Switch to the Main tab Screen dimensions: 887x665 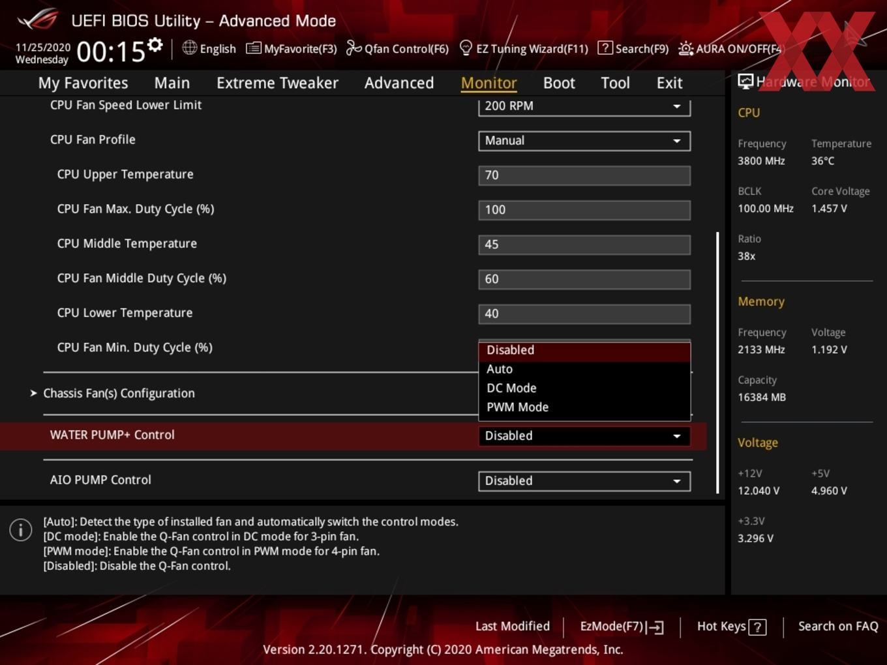[172, 83]
